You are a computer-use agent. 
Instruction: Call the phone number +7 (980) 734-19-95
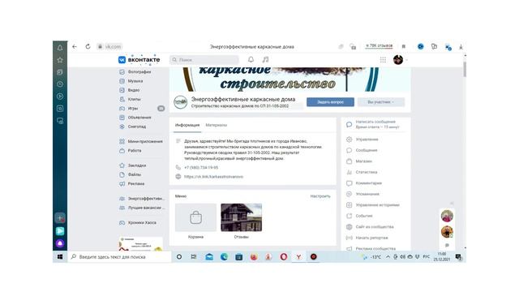[201, 168]
